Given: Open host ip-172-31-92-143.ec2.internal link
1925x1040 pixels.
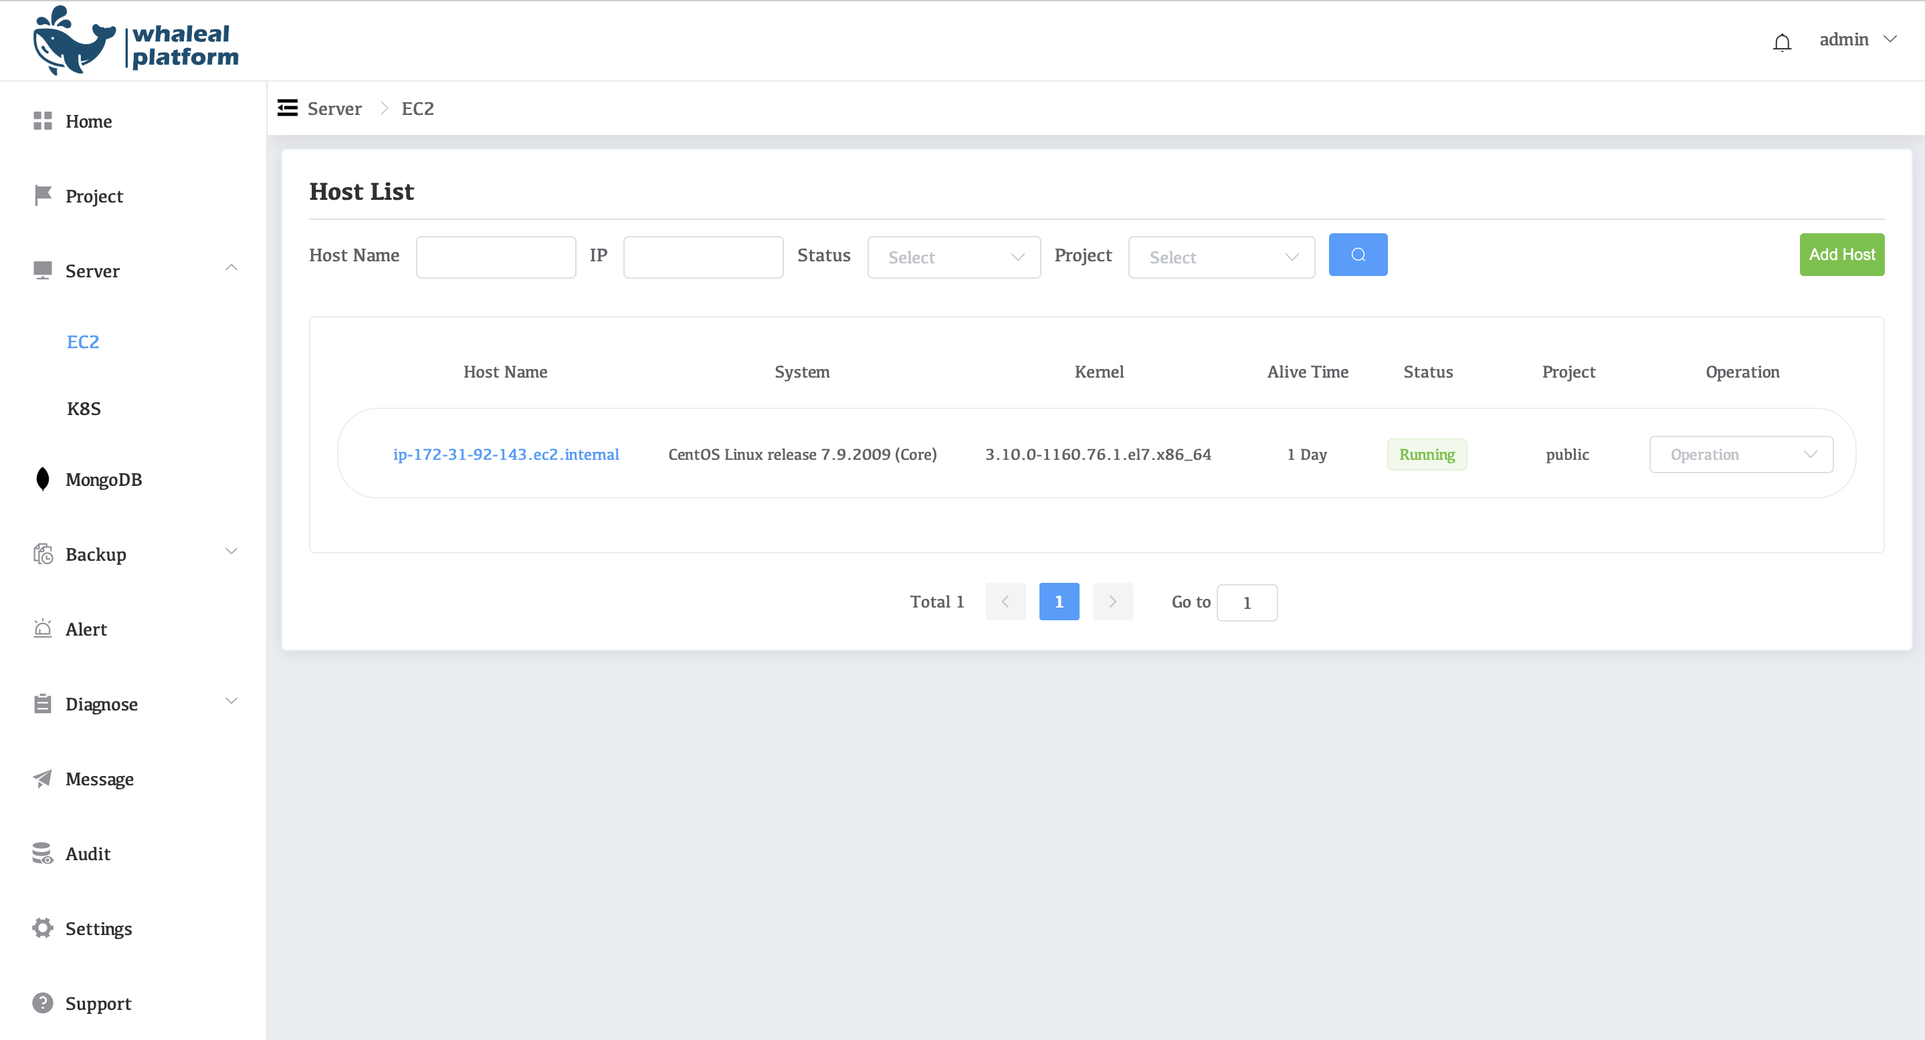Looking at the screenshot, I should point(506,454).
